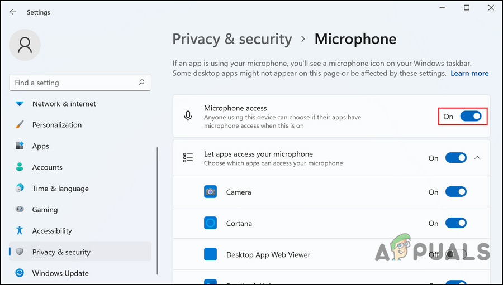Go to Privacy & security breadcrumb

coord(232,39)
